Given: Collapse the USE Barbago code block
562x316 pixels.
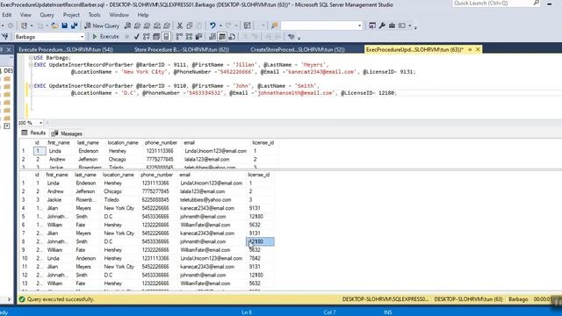Looking at the screenshot, I should coord(31,58).
